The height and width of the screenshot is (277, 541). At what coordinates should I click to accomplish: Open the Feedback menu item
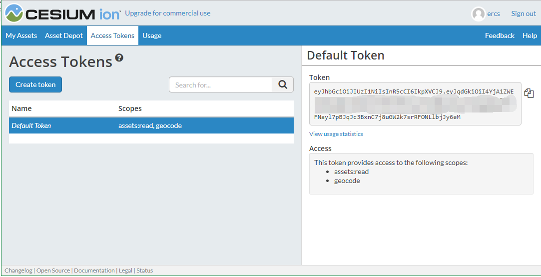(x=500, y=35)
